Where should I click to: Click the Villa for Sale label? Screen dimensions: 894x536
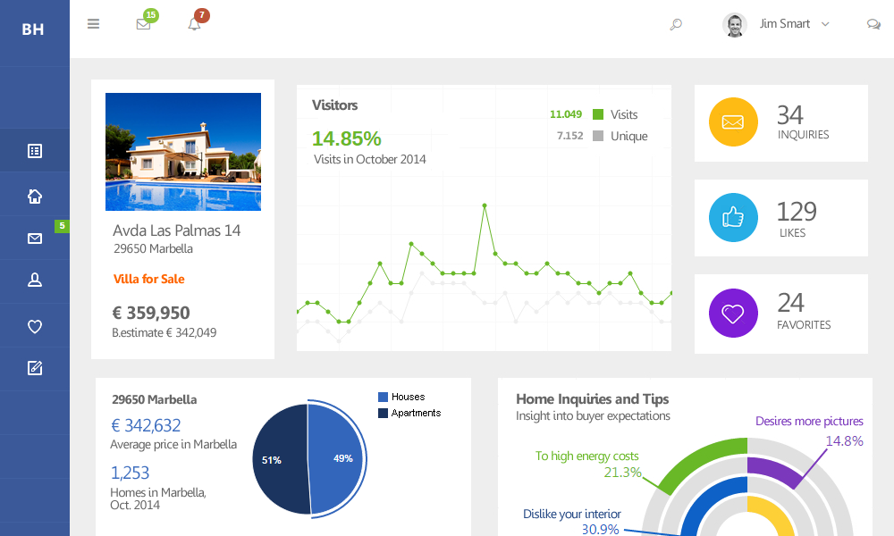148,279
